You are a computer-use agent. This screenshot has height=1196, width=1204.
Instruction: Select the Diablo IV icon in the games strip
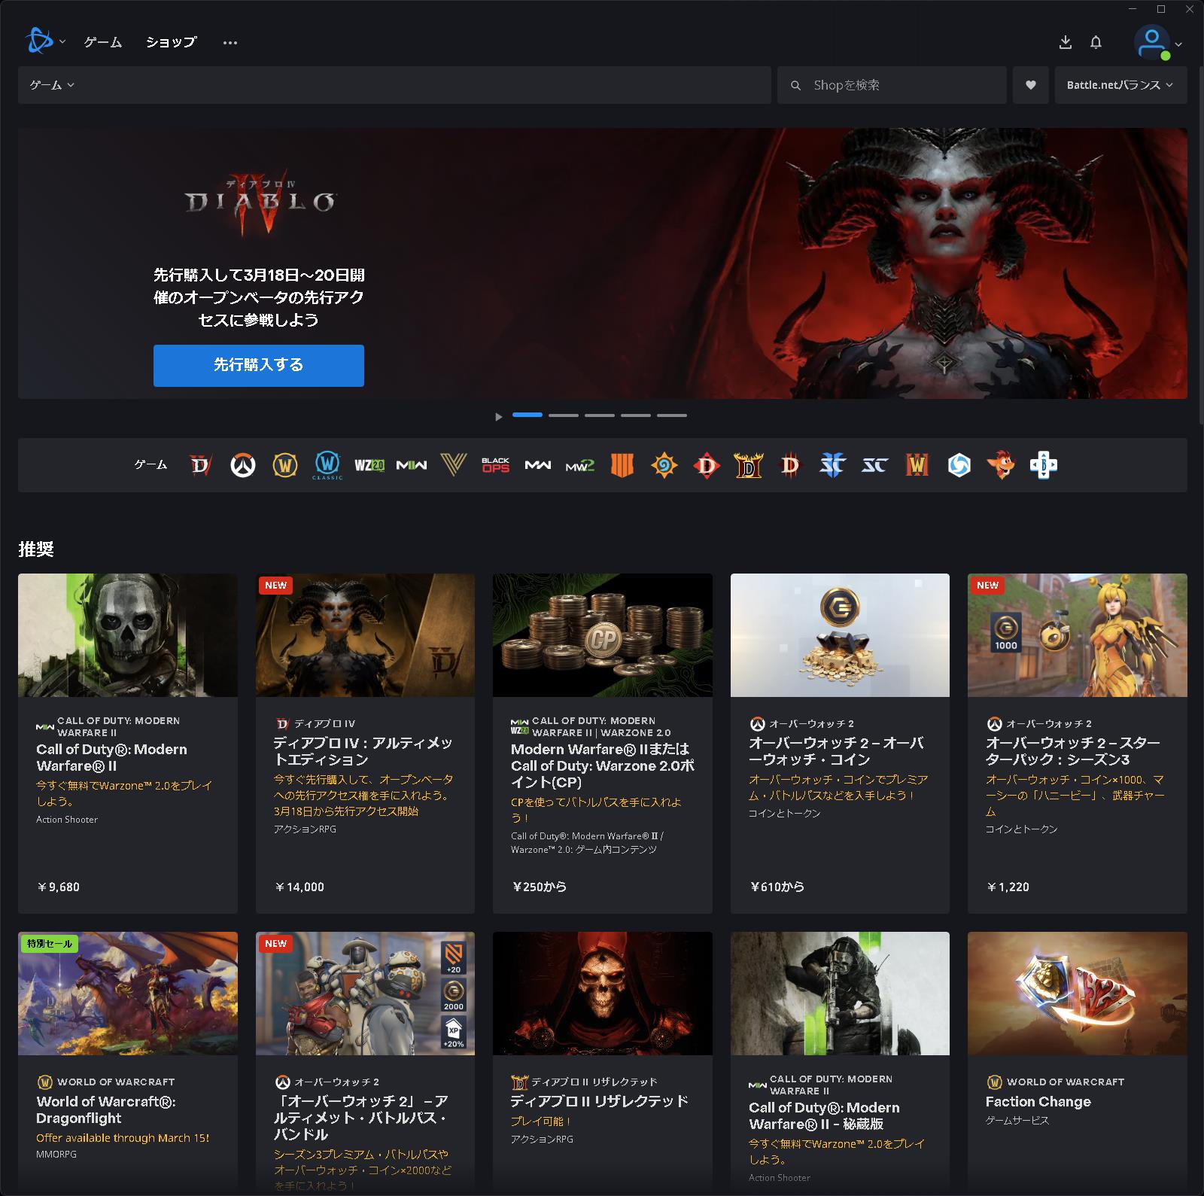point(200,465)
